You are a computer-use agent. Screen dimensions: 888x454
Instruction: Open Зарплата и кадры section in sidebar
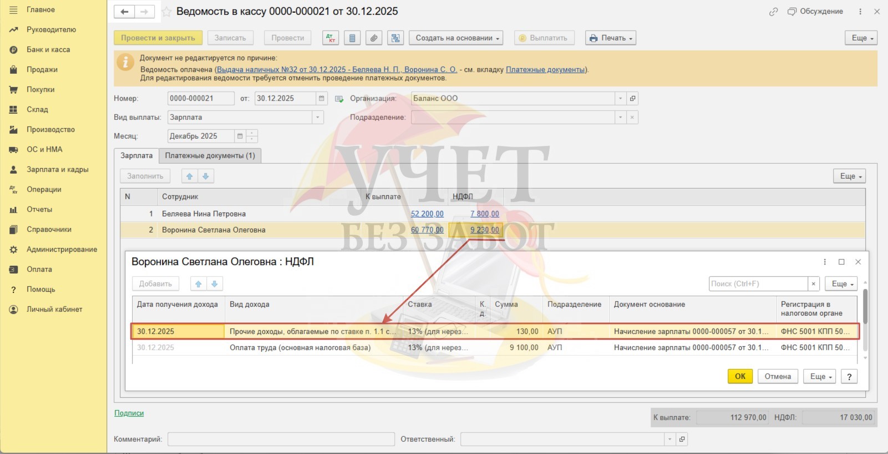(x=57, y=169)
